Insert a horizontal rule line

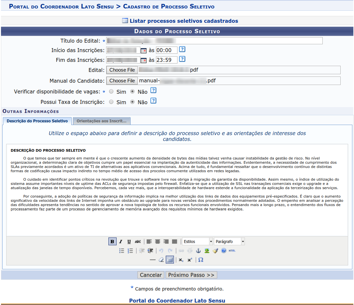click(153, 260)
